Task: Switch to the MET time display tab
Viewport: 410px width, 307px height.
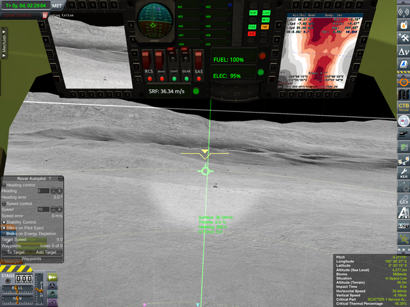Action: tap(57, 6)
